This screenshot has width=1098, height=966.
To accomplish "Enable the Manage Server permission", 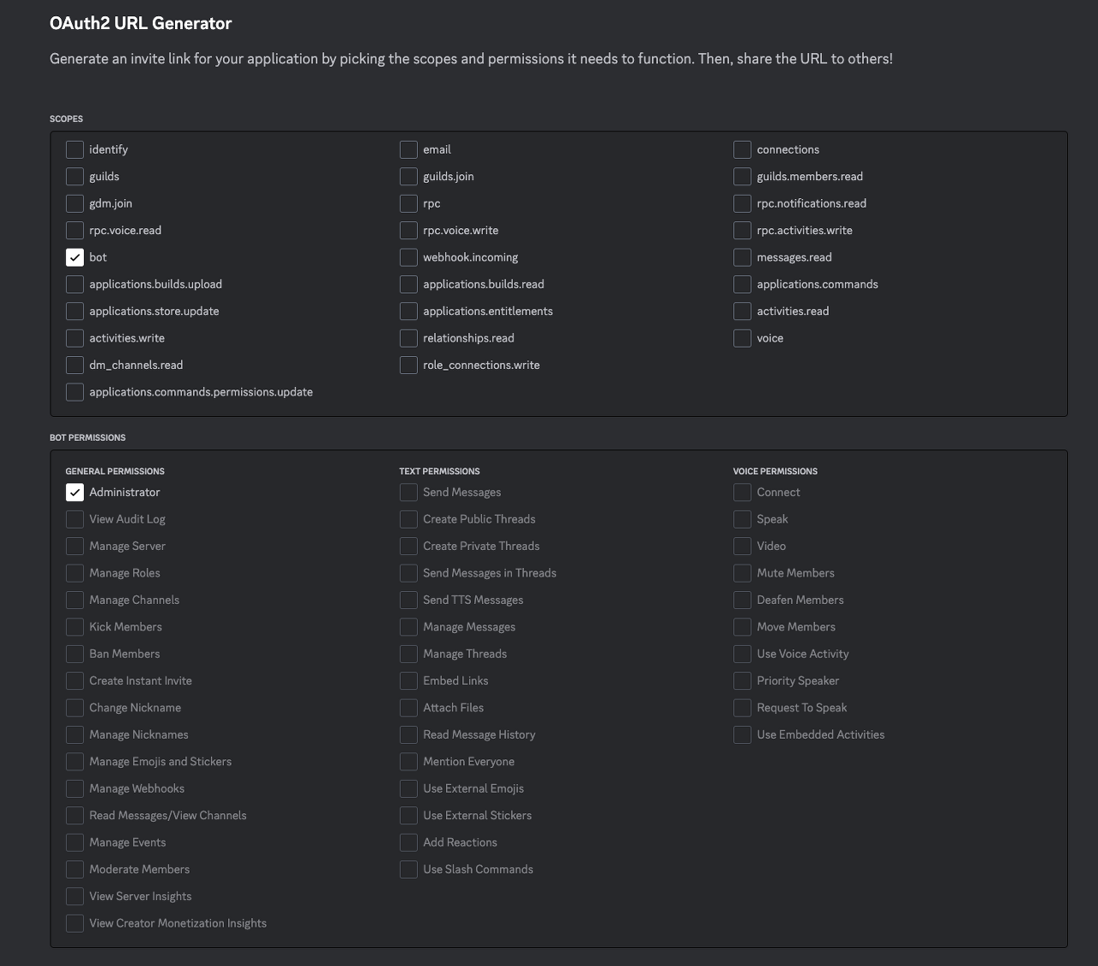I will point(75,546).
